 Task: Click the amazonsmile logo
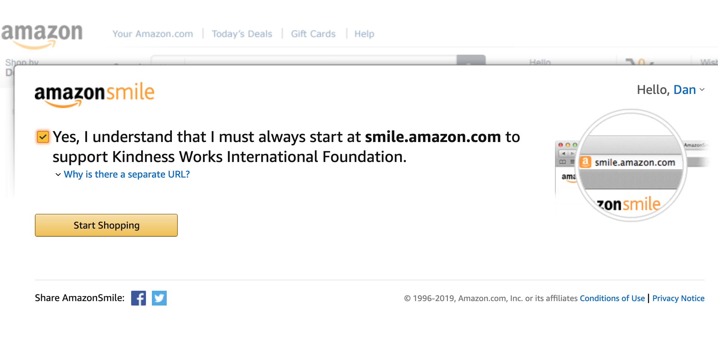click(94, 95)
